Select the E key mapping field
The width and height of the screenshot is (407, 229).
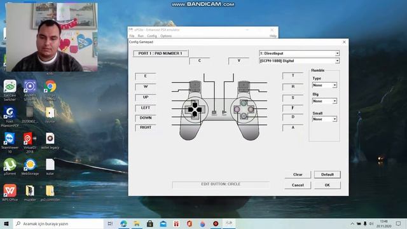click(x=146, y=76)
